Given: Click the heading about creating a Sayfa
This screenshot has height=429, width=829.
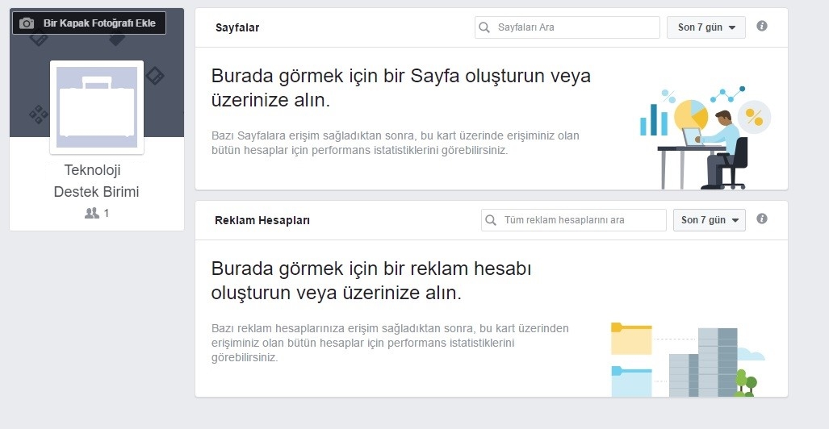Looking at the screenshot, I should 400,88.
